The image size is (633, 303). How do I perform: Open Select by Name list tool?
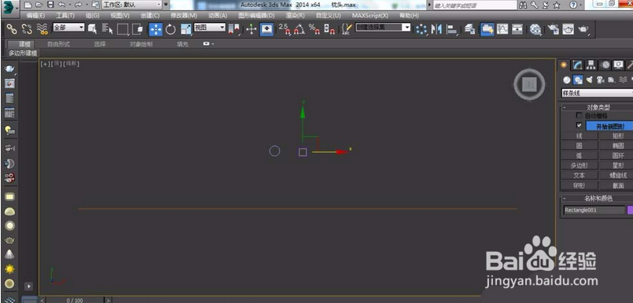(108, 29)
